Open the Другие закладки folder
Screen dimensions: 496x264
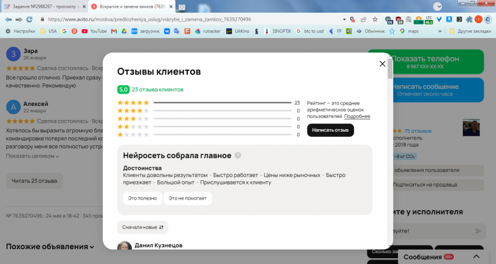coord(470,31)
